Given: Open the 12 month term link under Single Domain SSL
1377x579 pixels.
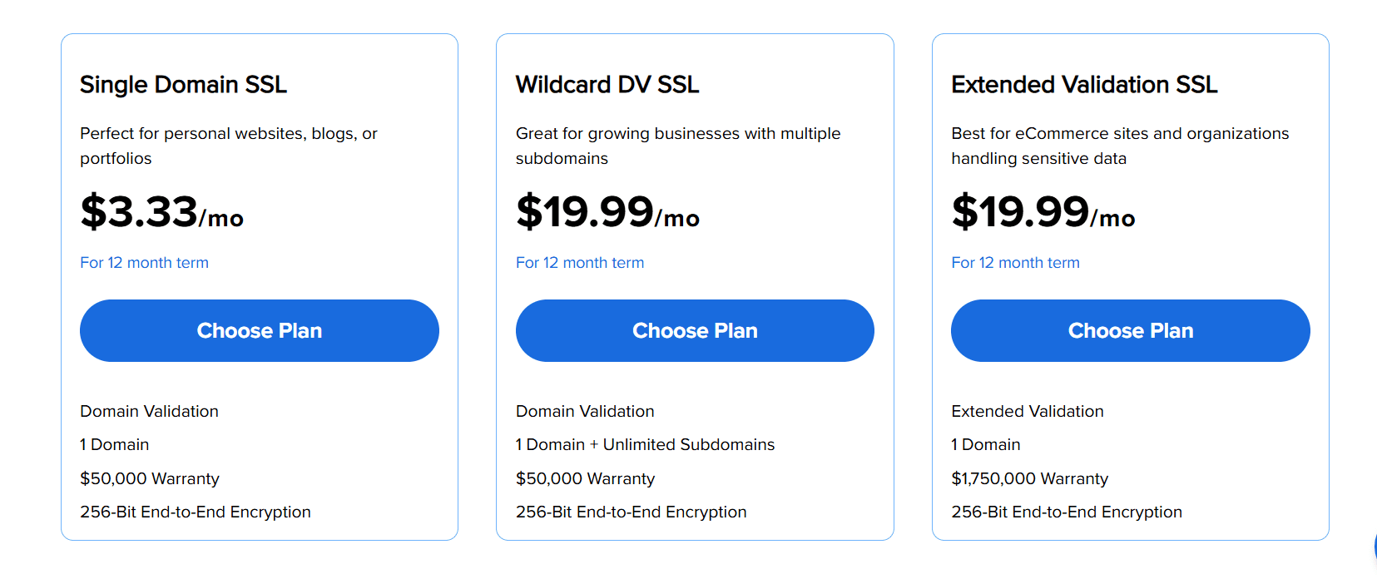Looking at the screenshot, I should click(144, 262).
